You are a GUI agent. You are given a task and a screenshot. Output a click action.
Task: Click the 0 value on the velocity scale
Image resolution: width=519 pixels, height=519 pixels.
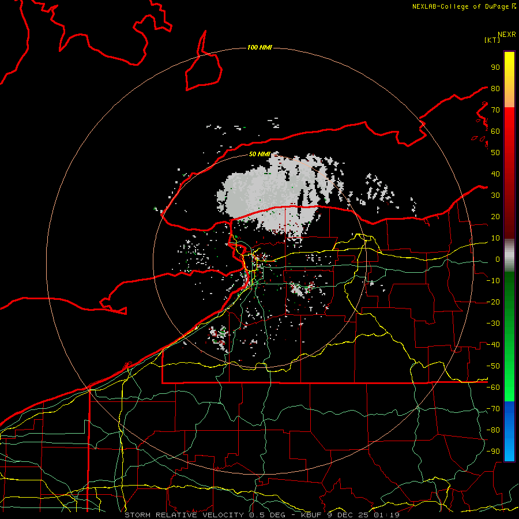(x=498, y=259)
